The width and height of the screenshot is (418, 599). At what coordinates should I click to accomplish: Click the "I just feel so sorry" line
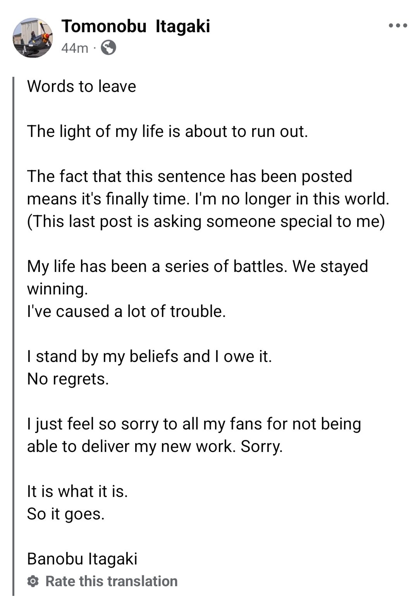pos(194,424)
